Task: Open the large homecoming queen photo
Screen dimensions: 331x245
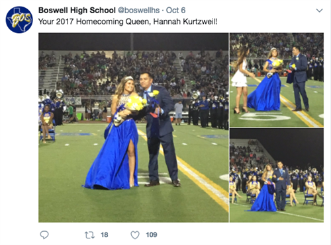Action: point(134,127)
